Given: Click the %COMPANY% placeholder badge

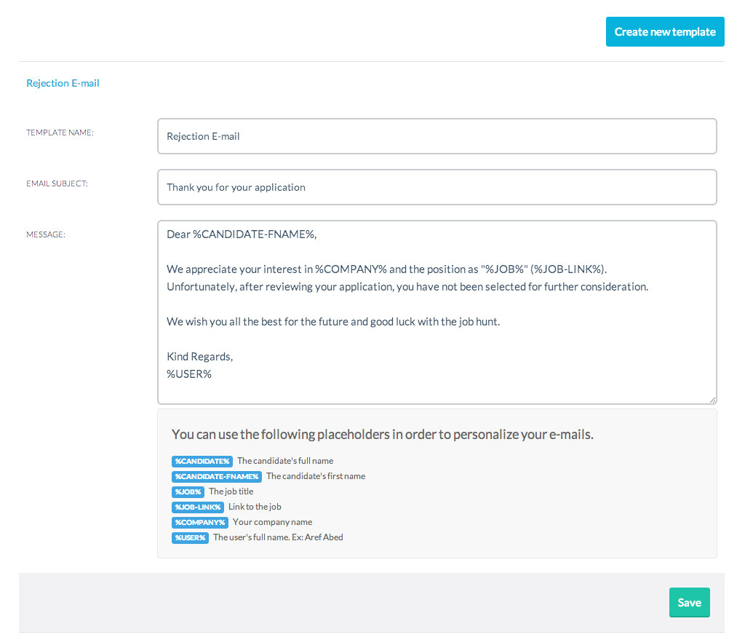Looking at the screenshot, I should click(x=200, y=522).
